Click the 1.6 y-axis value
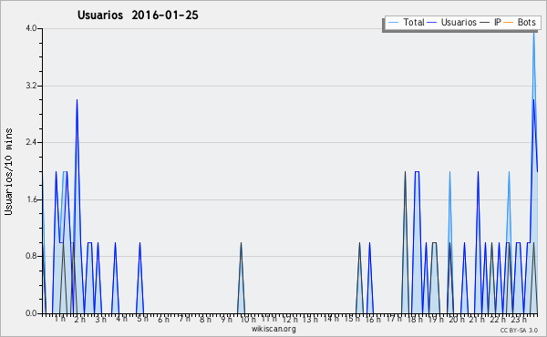 coord(31,199)
